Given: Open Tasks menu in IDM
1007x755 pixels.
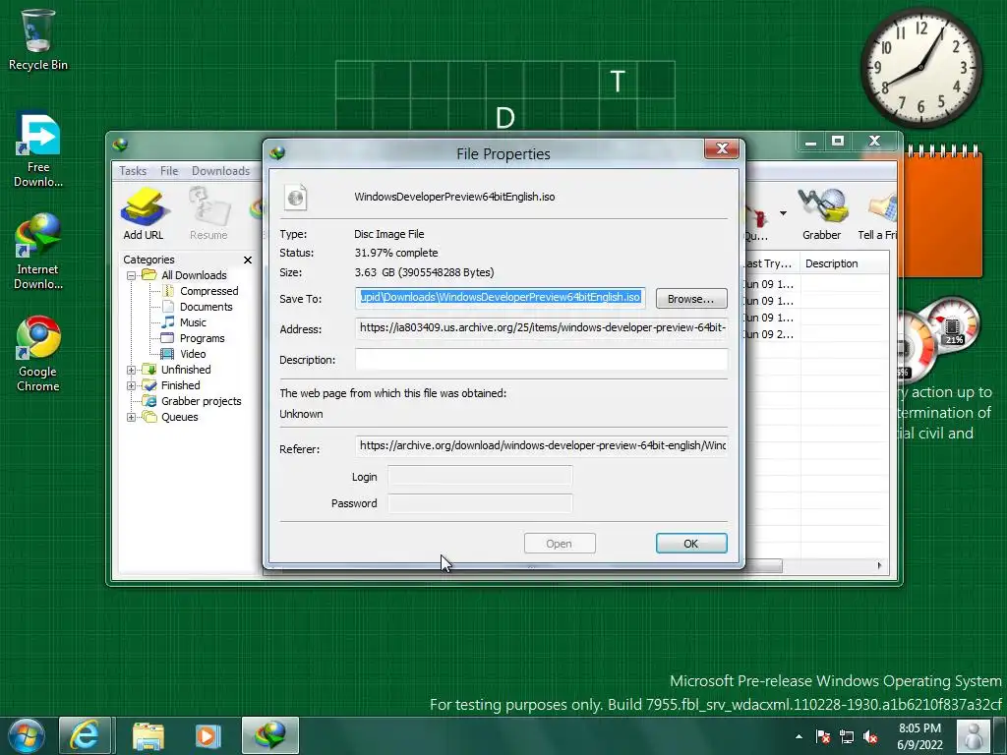Looking at the screenshot, I should pyautogui.click(x=133, y=171).
